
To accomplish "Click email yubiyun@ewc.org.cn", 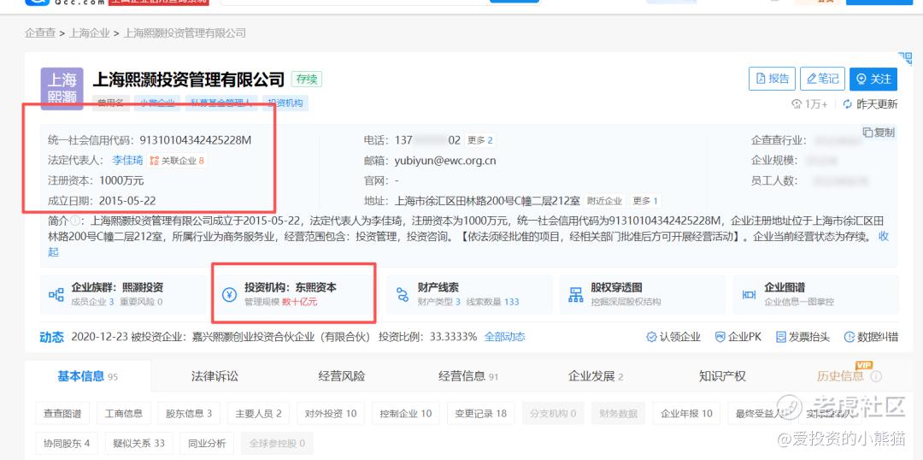I will 445,160.
